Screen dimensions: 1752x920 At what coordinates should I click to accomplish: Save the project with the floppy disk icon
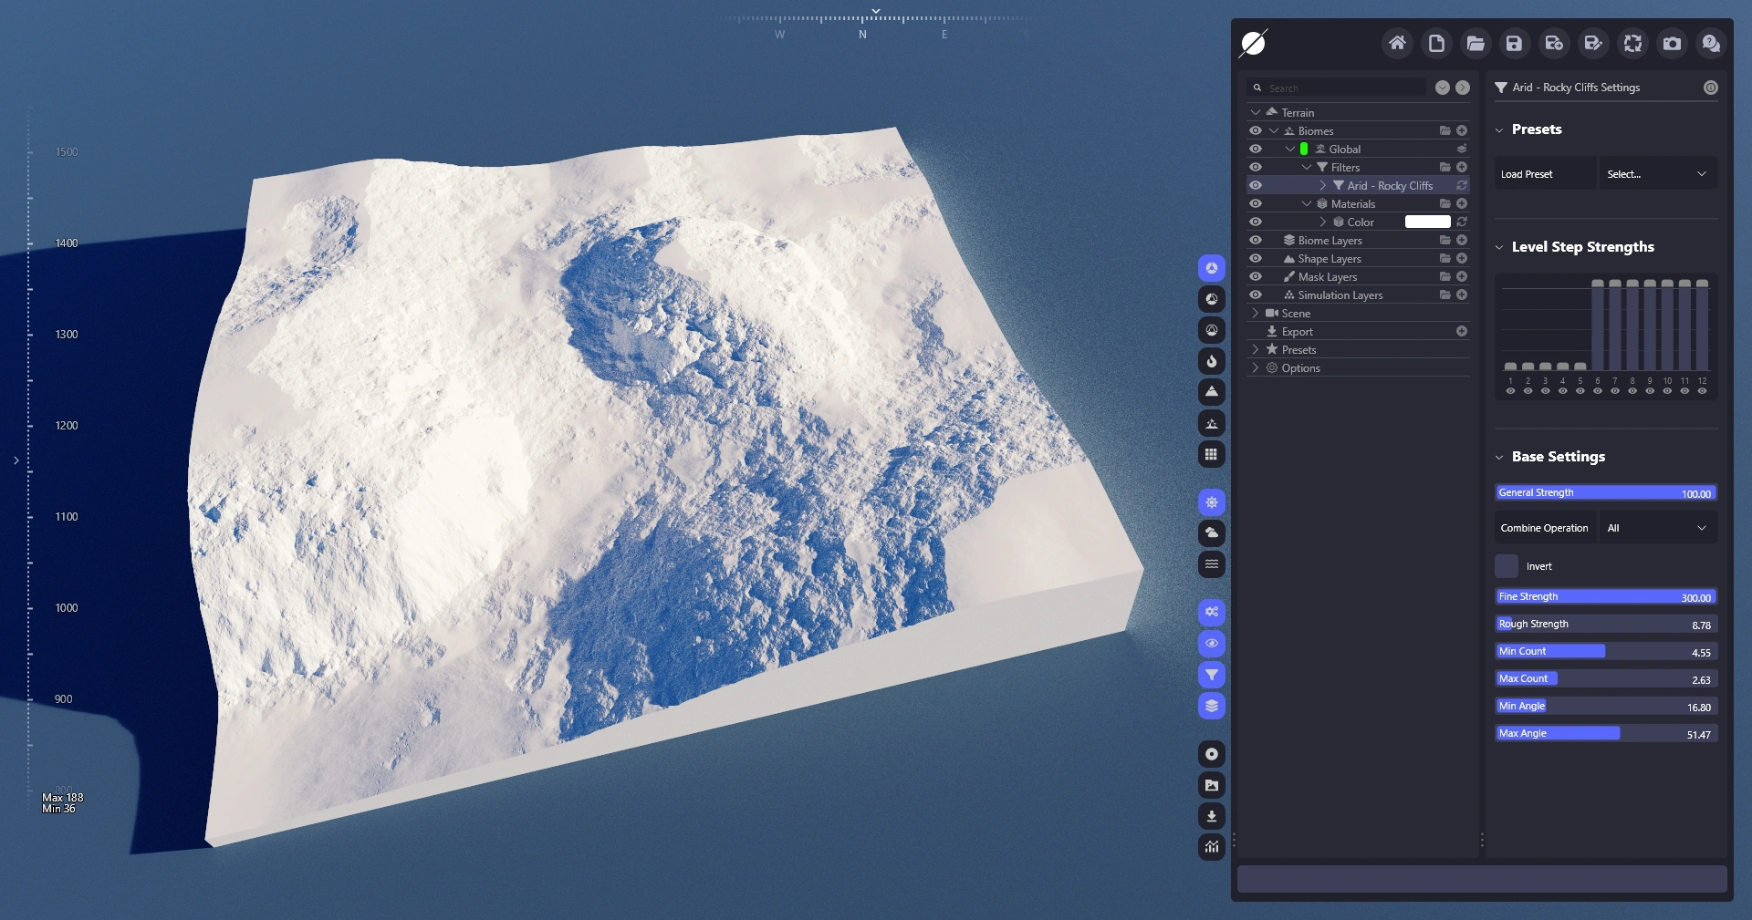(1515, 43)
